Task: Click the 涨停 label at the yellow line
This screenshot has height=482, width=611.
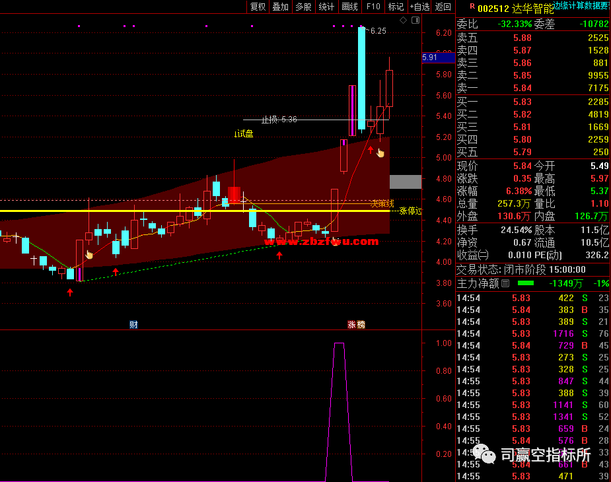Action: tap(410, 211)
